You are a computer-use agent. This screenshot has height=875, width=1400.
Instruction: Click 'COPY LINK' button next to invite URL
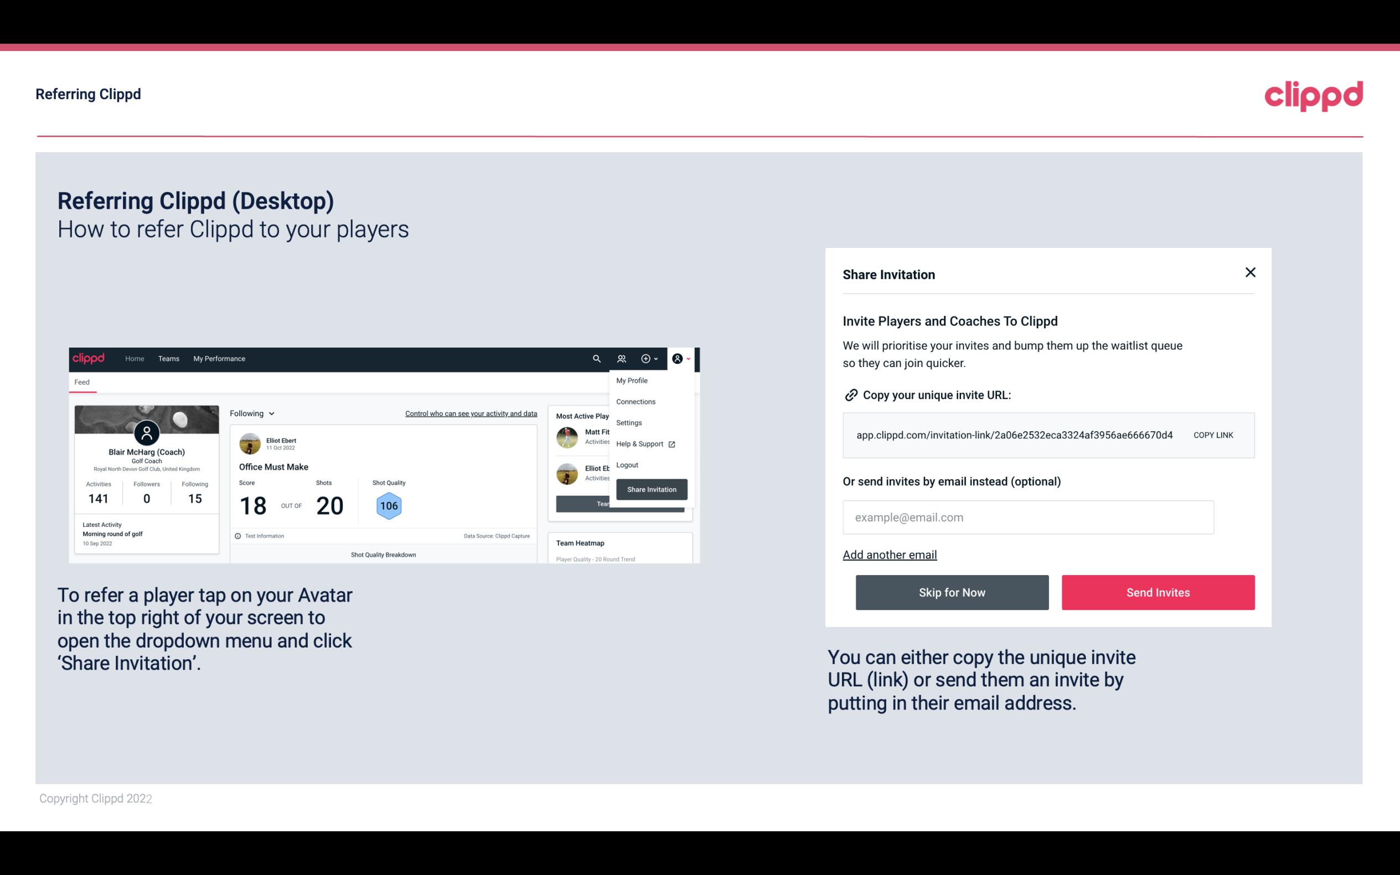[x=1212, y=434]
